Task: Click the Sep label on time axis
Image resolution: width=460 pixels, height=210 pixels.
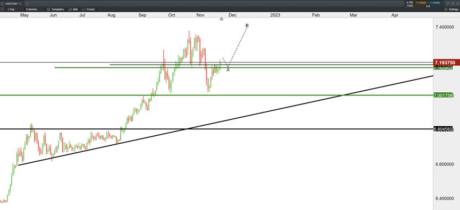Action: (143, 15)
